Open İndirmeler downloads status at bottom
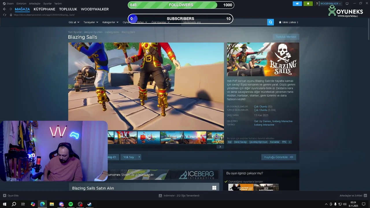Viewport: 370px width, 208px height. [x=179, y=196]
